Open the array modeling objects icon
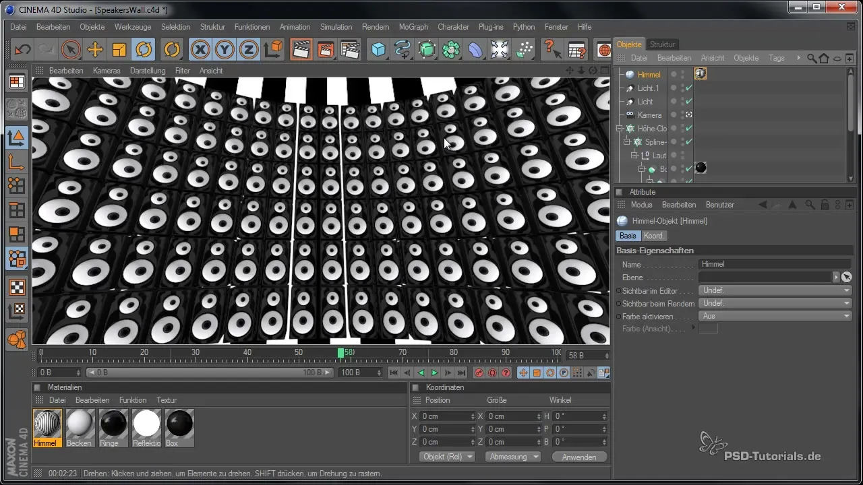 452,49
